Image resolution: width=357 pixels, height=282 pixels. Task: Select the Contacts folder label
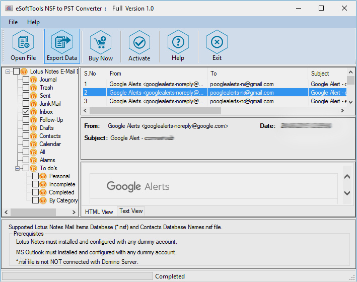coord(50,136)
